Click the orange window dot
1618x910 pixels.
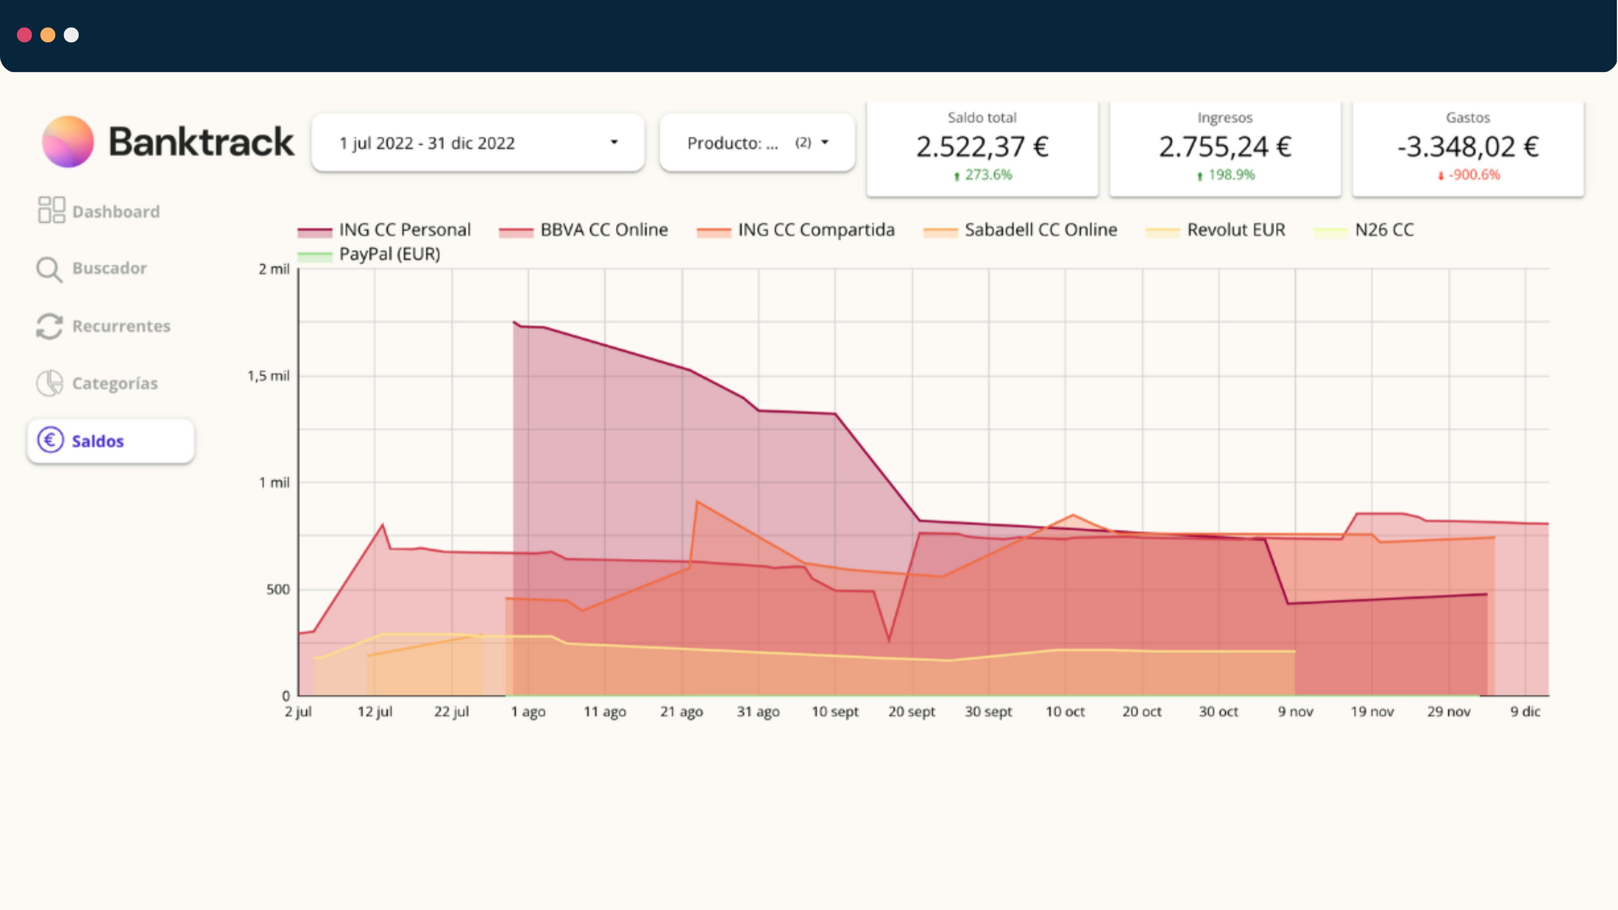48,35
